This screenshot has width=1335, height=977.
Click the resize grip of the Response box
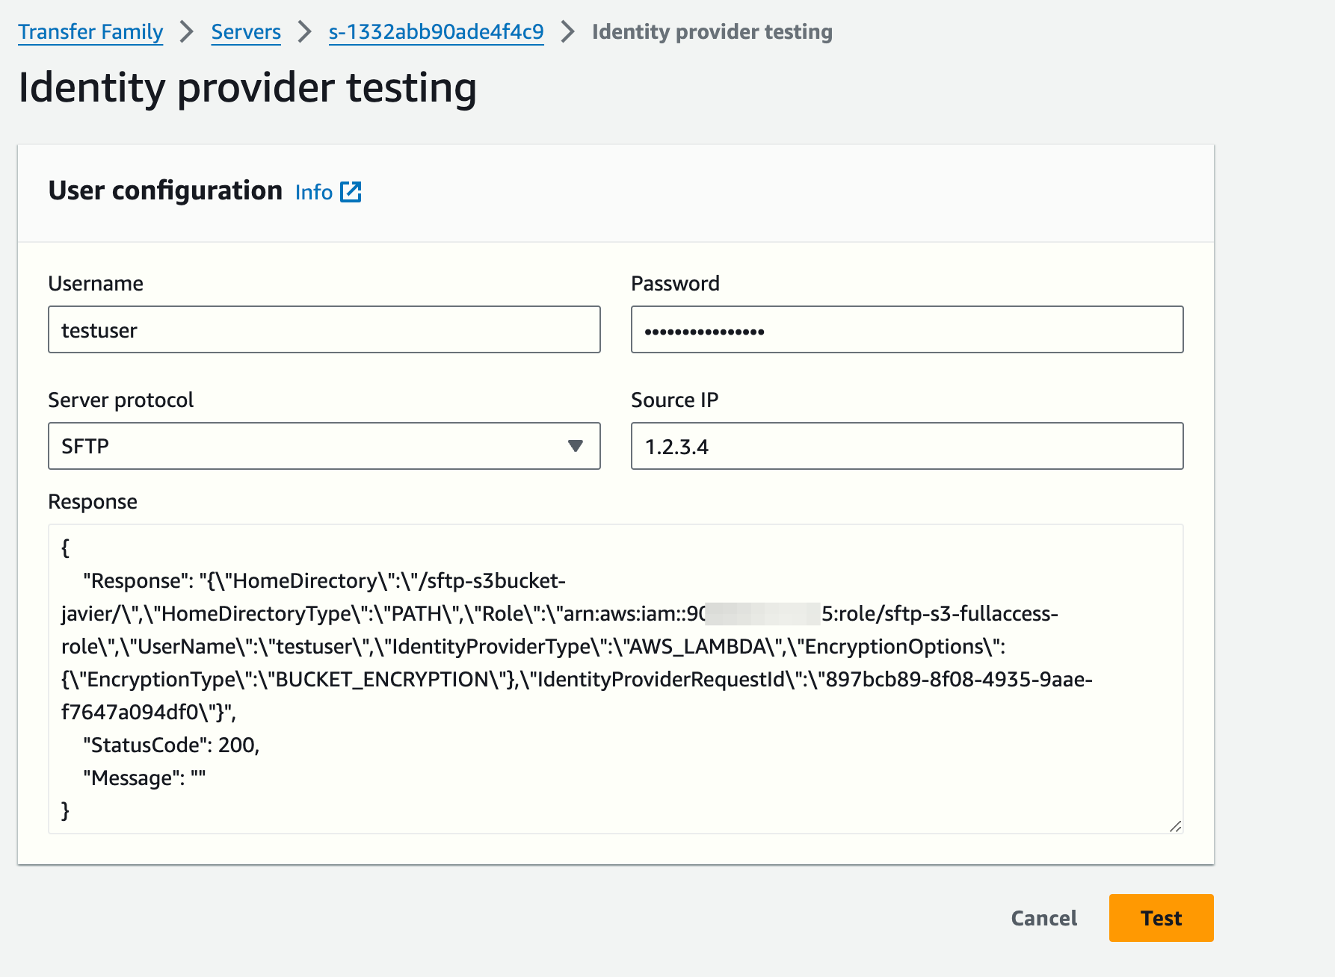pos(1174,828)
